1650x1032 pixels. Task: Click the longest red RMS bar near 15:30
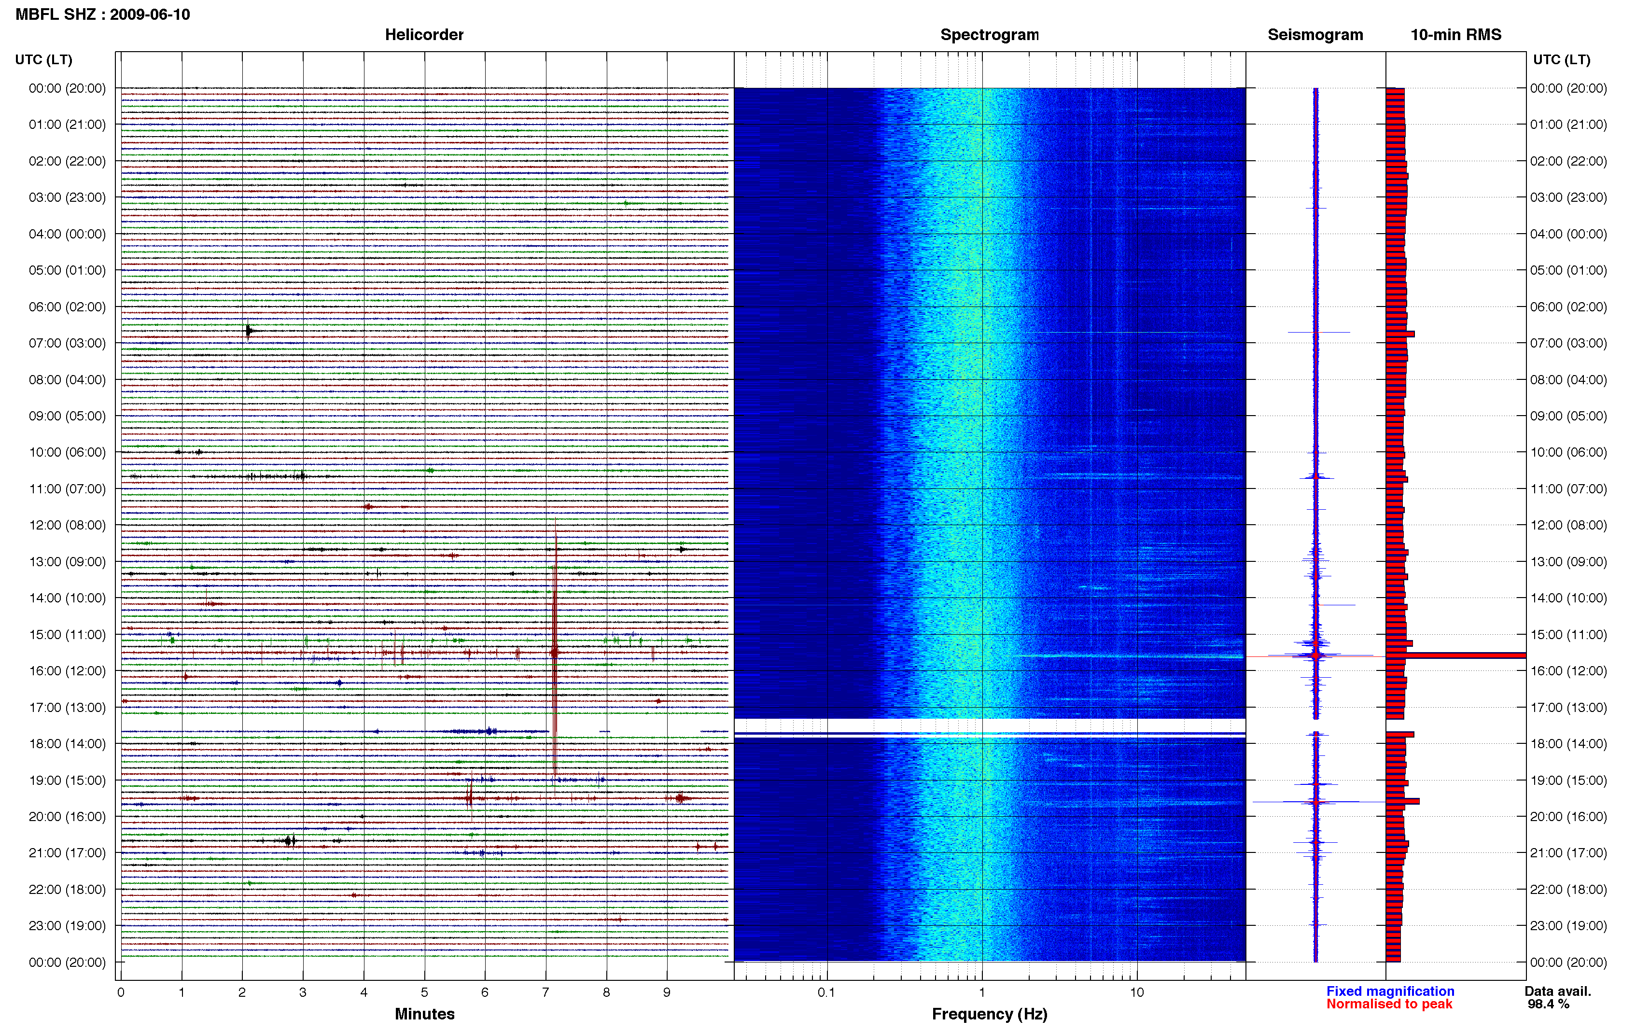tap(1455, 655)
